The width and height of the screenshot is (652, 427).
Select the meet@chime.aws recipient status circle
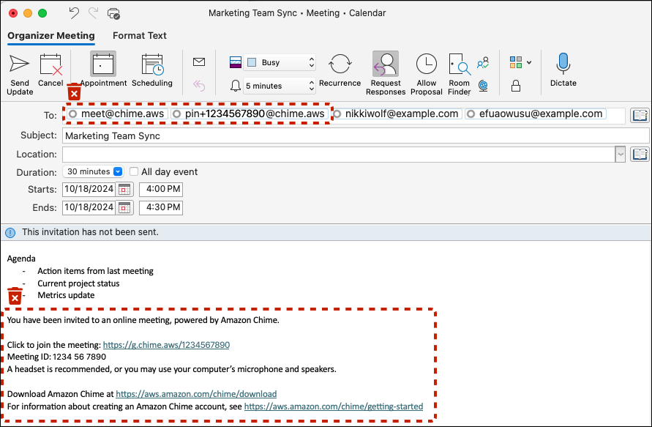tap(72, 114)
